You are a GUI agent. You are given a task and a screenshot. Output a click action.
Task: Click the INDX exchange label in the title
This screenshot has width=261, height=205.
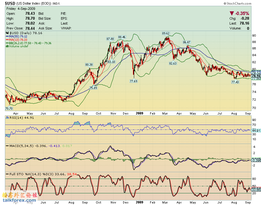click(56, 3)
